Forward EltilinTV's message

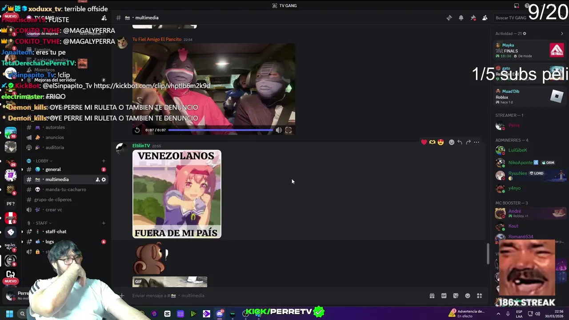[x=468, y=142]
